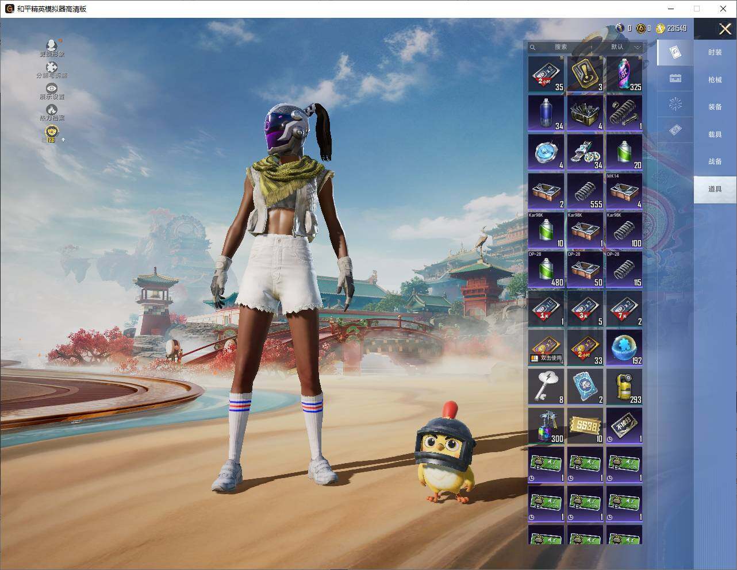Close the inventory with the X button
Screen dimensions: 737x570
click(x=725, y=29)
